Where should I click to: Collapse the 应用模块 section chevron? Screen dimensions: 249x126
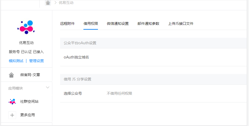[47, 87]
